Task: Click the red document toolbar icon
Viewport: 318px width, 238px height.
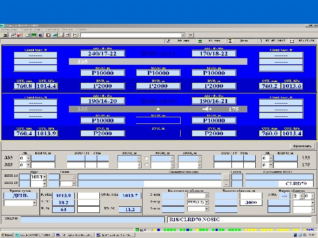Action: pos(48,35)
